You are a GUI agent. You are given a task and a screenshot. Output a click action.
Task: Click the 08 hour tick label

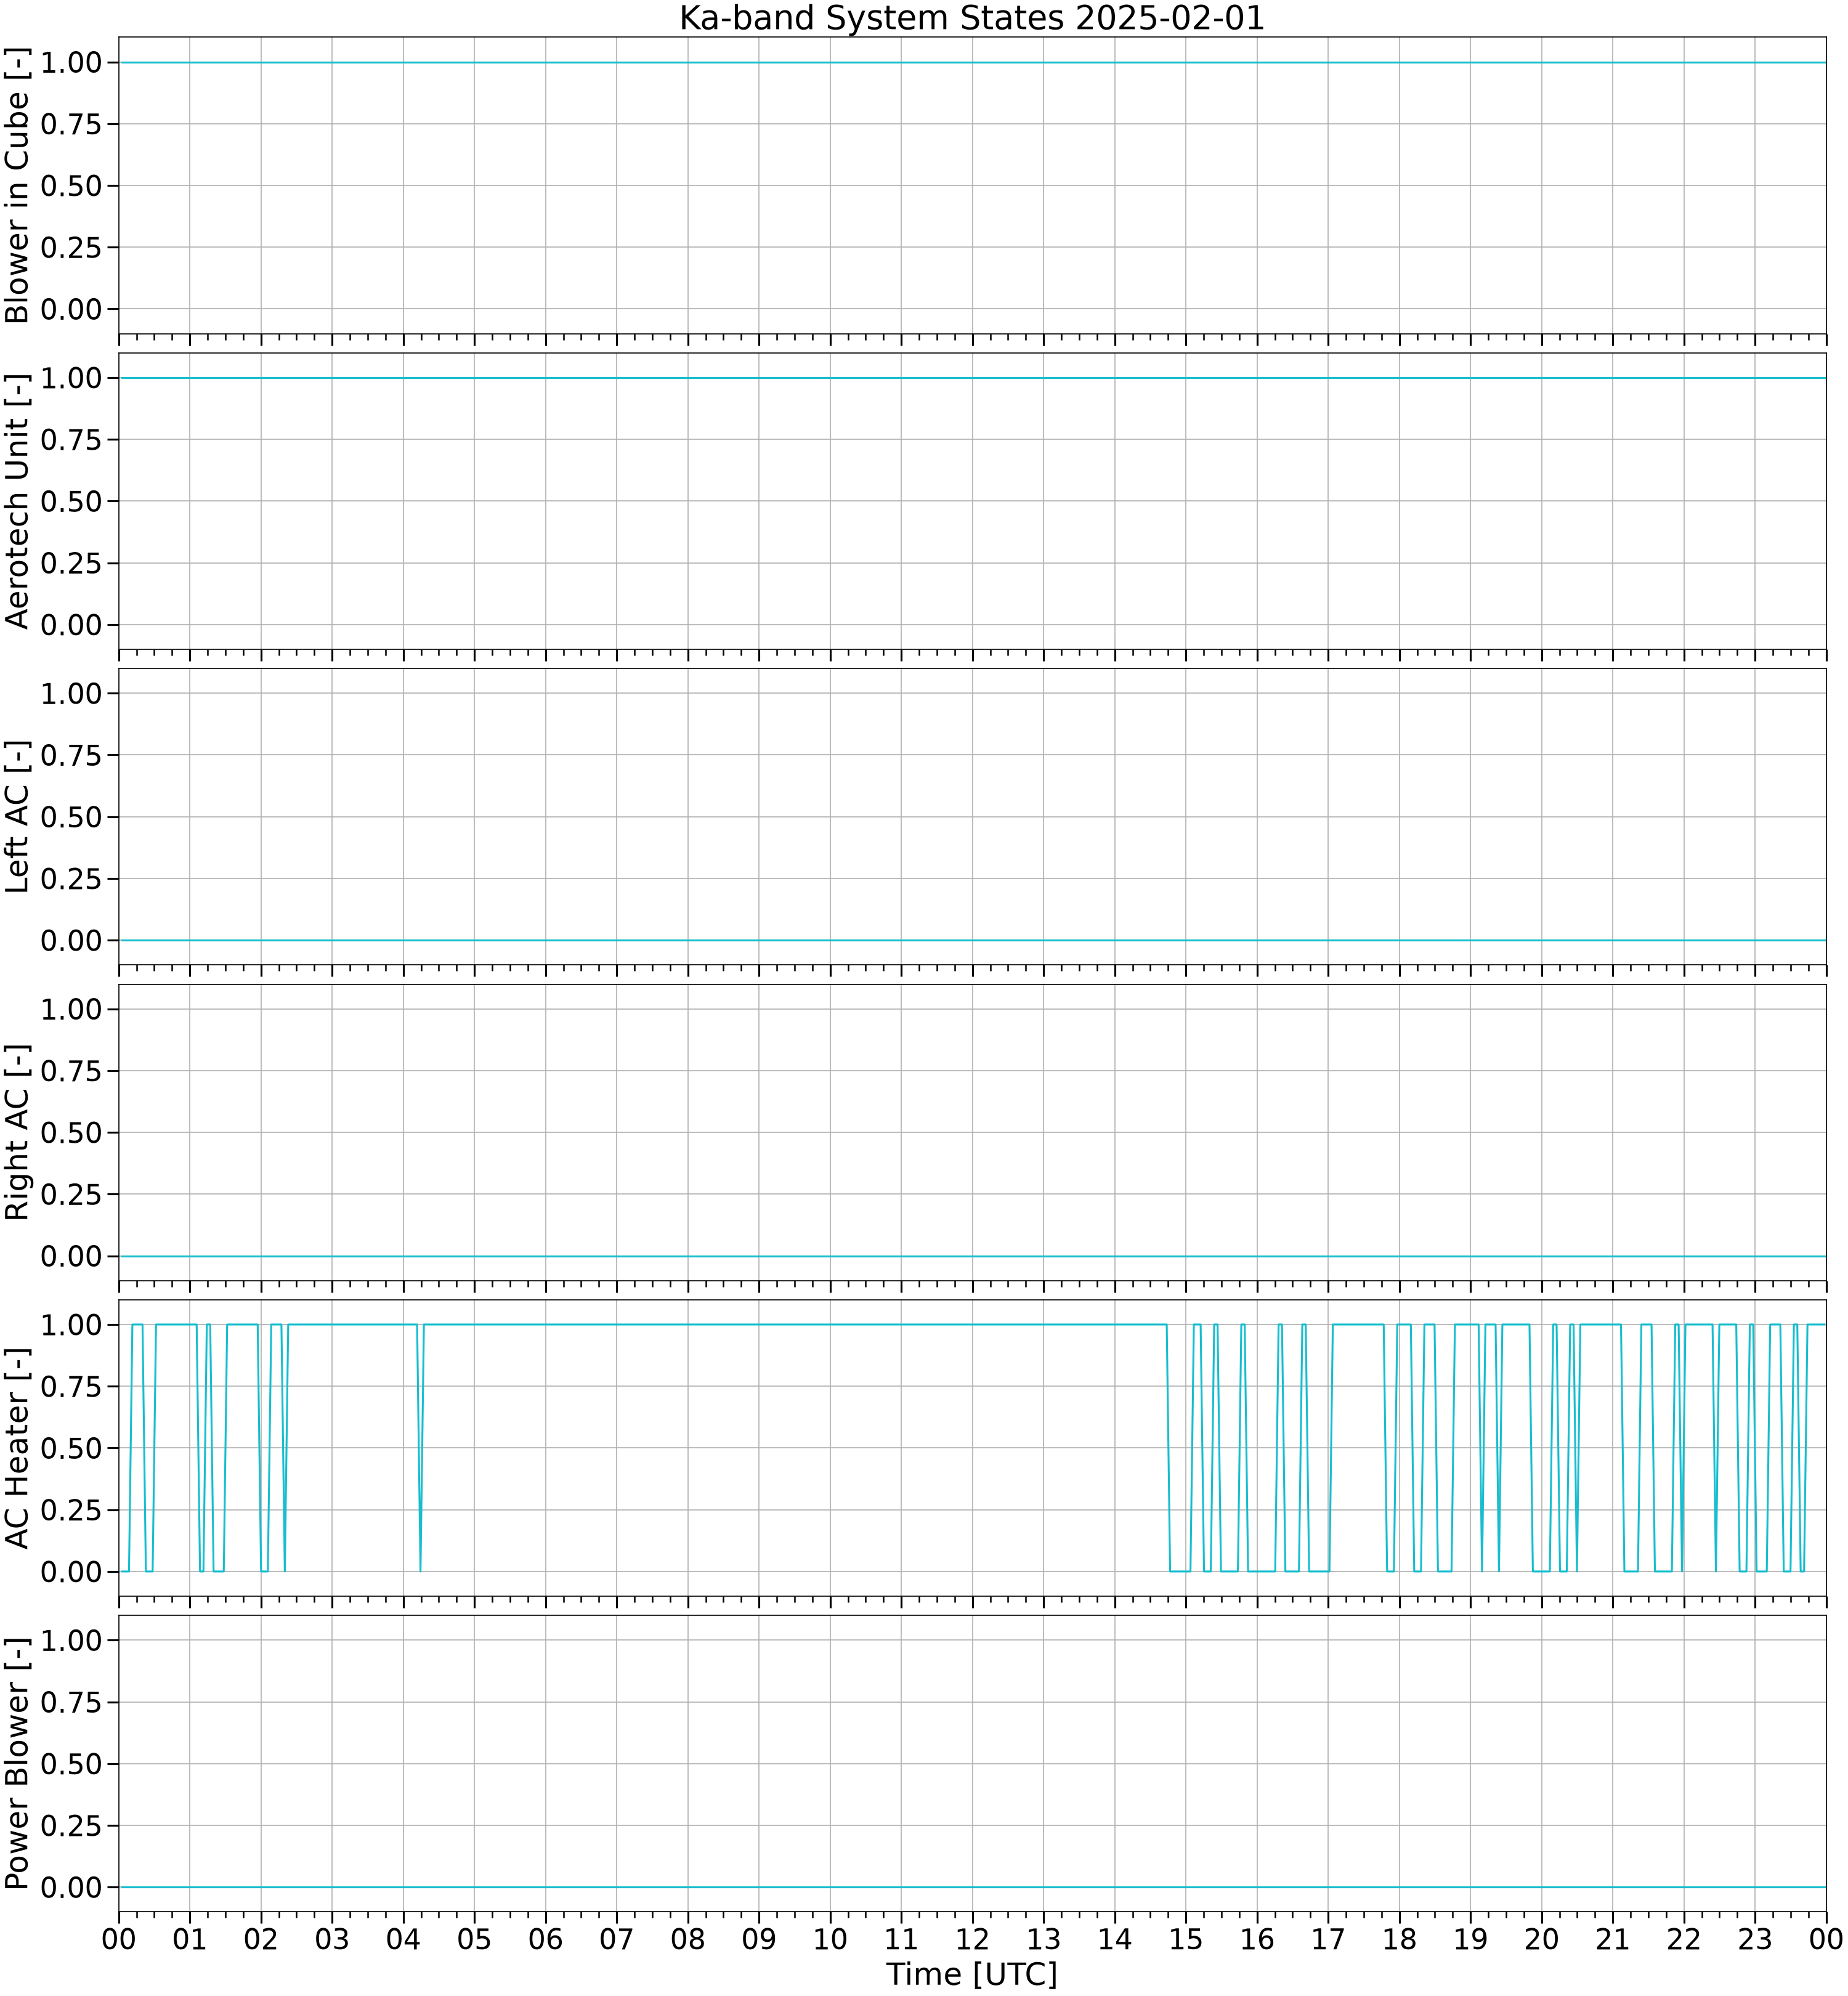tap(688, 1939)
